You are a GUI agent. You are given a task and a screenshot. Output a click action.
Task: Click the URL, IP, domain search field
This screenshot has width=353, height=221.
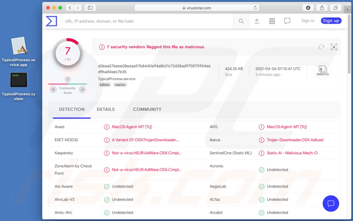[147, 21]
